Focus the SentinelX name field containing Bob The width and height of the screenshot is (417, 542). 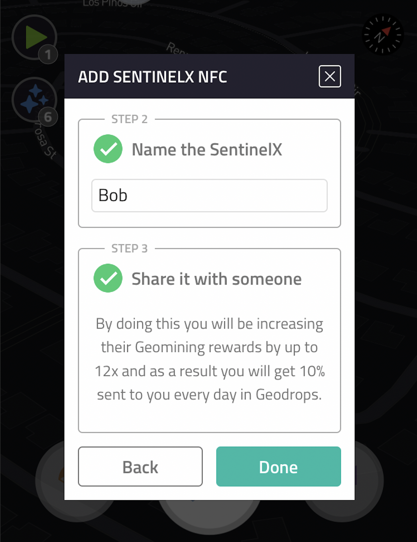209,196
